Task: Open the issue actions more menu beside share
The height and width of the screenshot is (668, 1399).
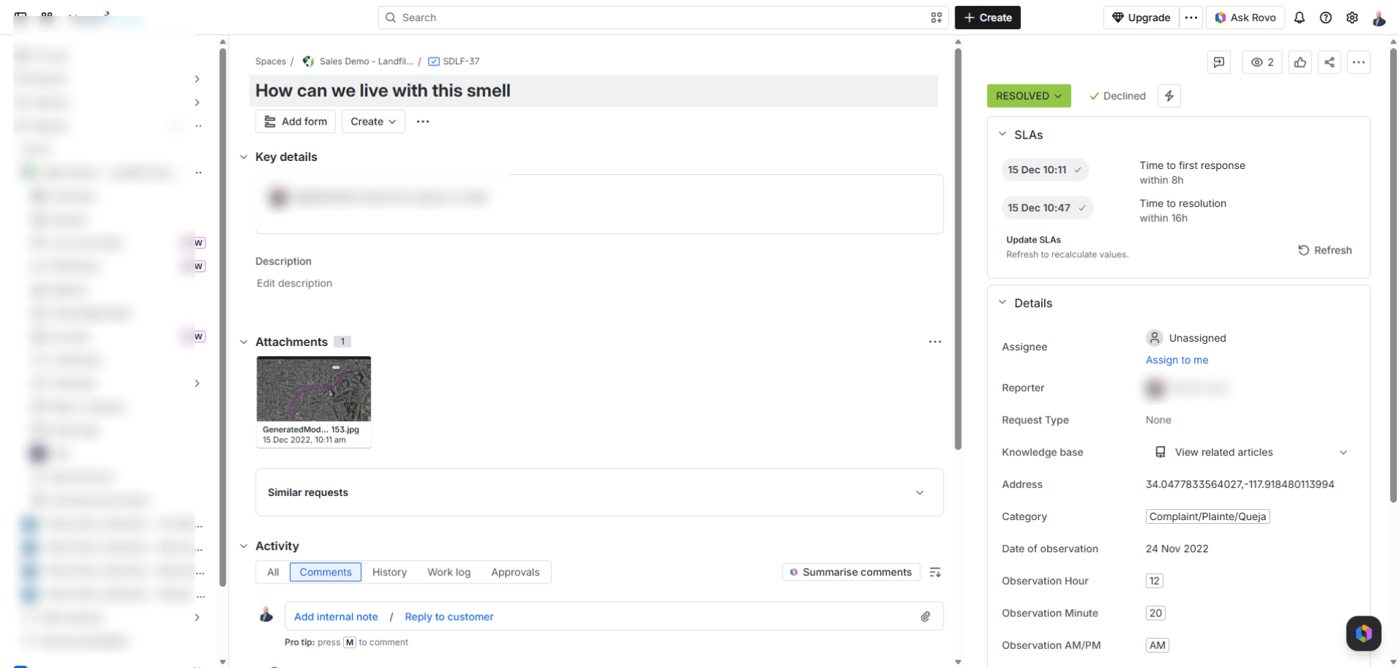Action: click(x=1358, y=62)
